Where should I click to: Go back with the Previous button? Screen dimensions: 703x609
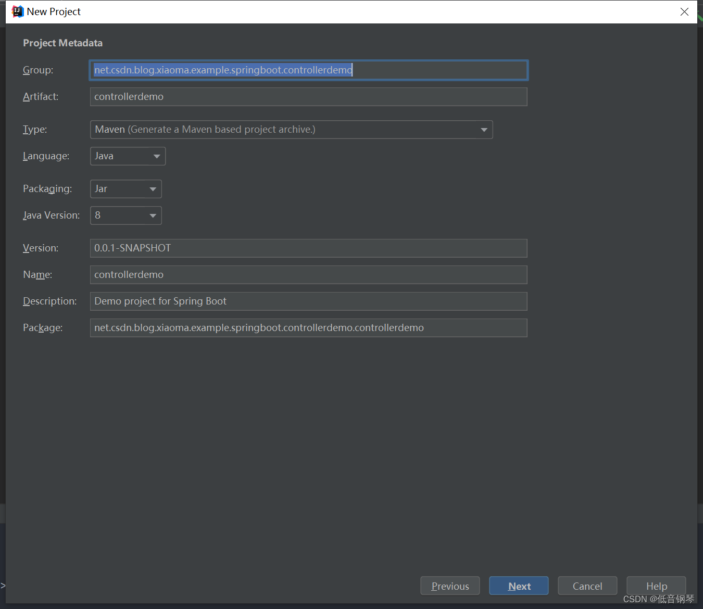(450, 586)
